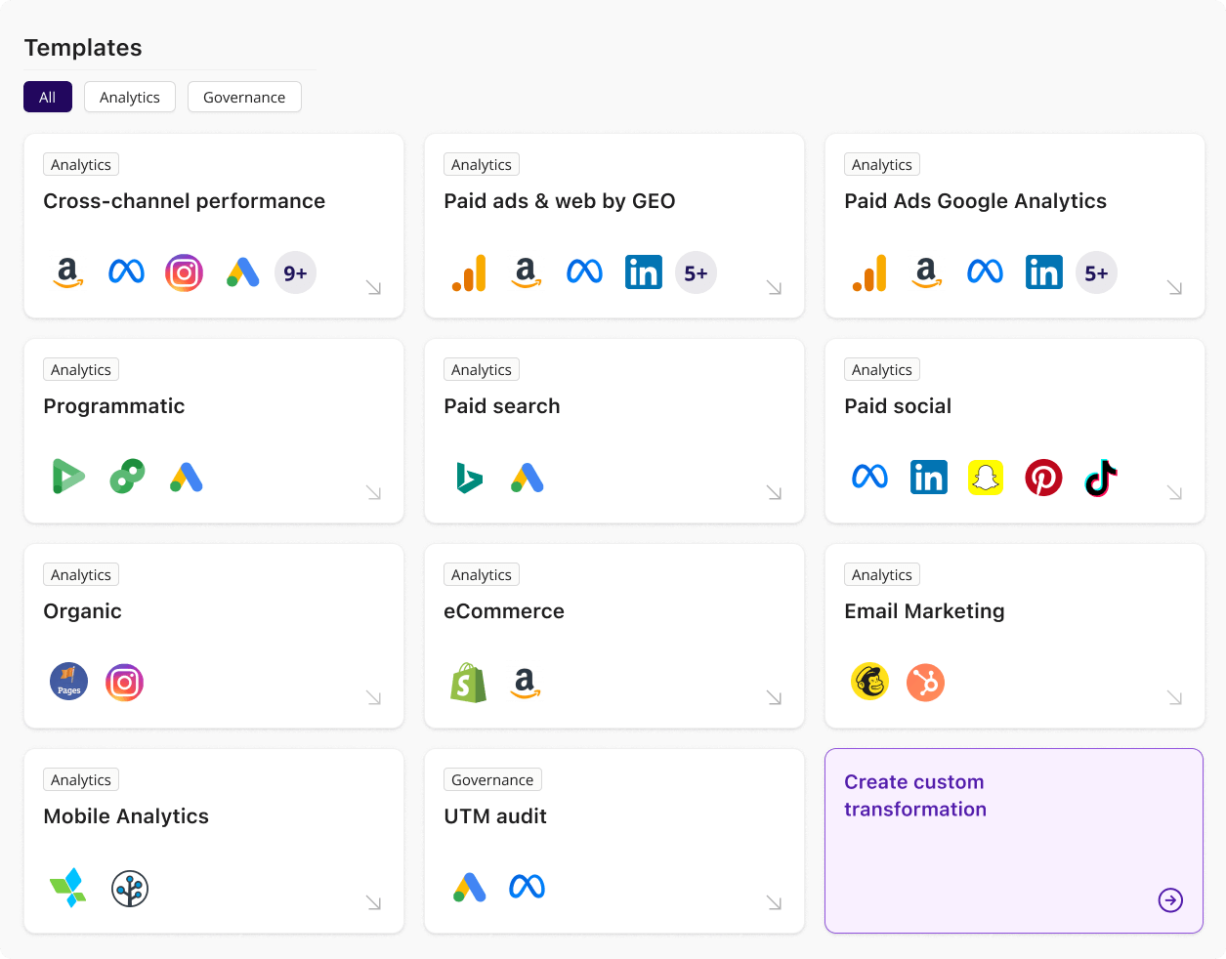1226x959 pixels.
Task: Click the Amazon icon in Cross-channel performance card
Action: pos(67,272)
